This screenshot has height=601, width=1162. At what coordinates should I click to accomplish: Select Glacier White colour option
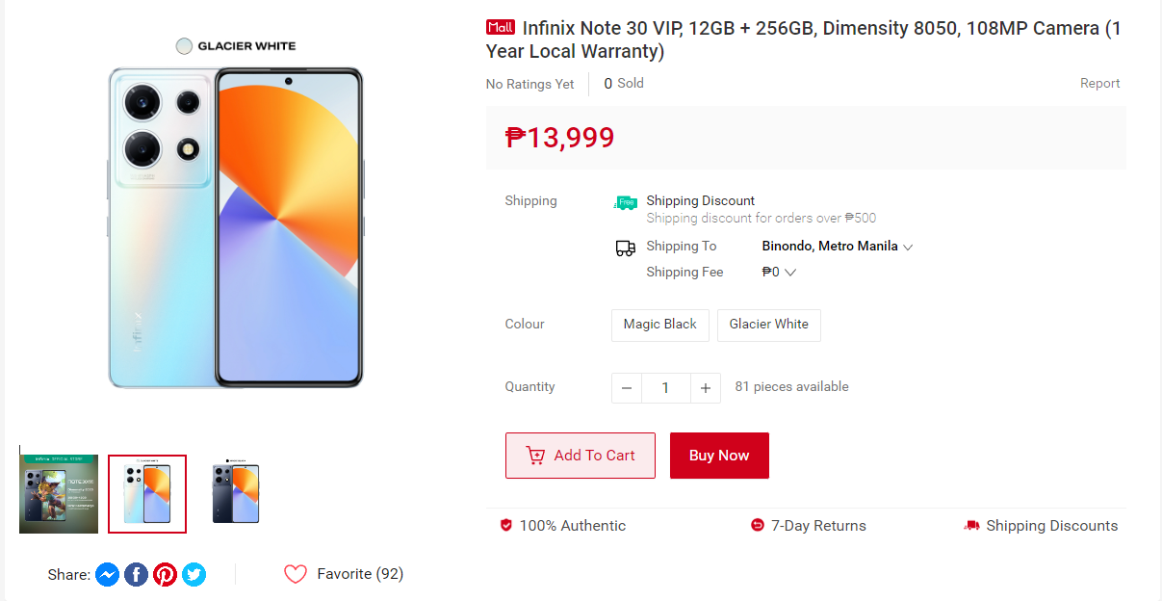click(769, 325)
